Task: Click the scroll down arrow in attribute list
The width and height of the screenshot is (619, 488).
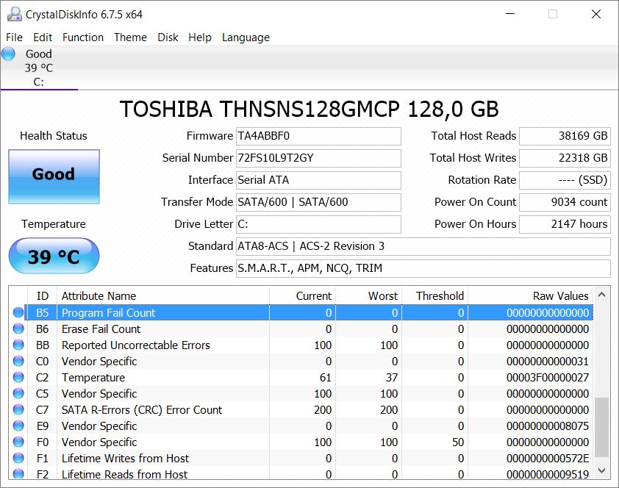Action: 601,470
